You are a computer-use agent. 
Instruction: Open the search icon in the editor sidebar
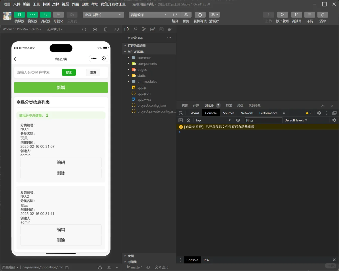pos(135,29)
